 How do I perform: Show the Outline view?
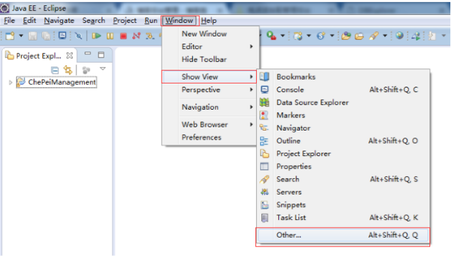pyautogui.click(x=343, y=141)
